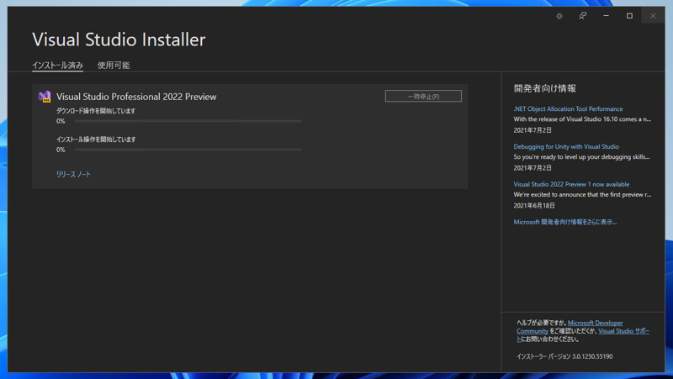Click the ダウンロード操作を開始しています status text
Screen dimensions: 673x379
96,111
